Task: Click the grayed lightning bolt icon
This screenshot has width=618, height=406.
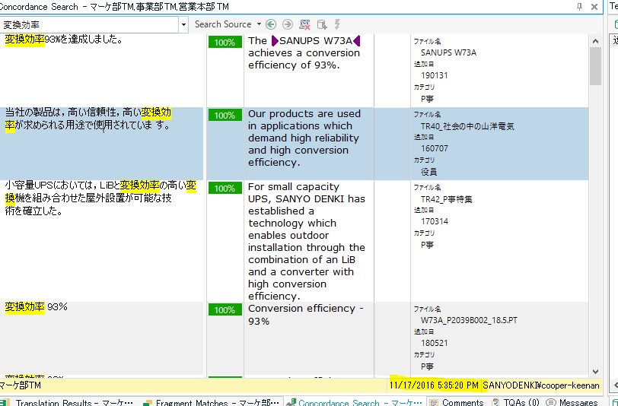Action: click(x=337, y=24)
